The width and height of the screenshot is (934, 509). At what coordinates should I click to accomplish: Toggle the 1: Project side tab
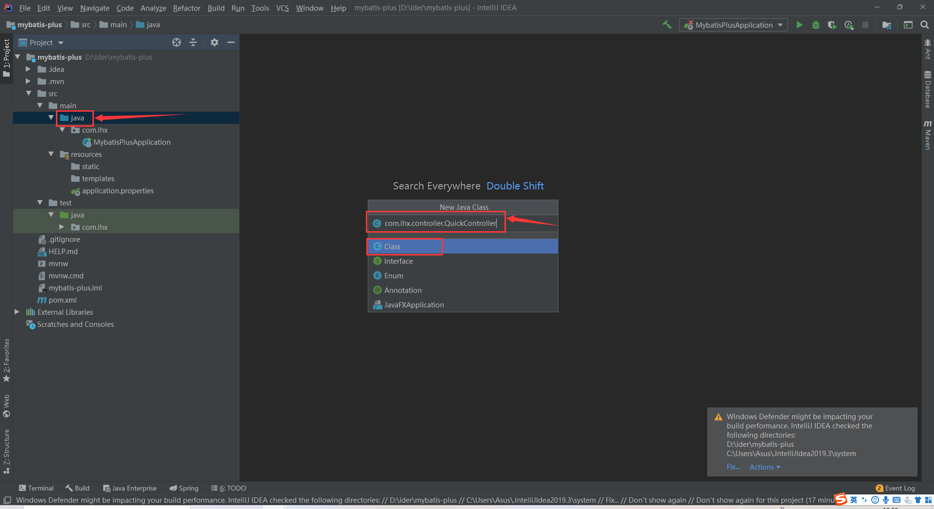tap(6, 58)
